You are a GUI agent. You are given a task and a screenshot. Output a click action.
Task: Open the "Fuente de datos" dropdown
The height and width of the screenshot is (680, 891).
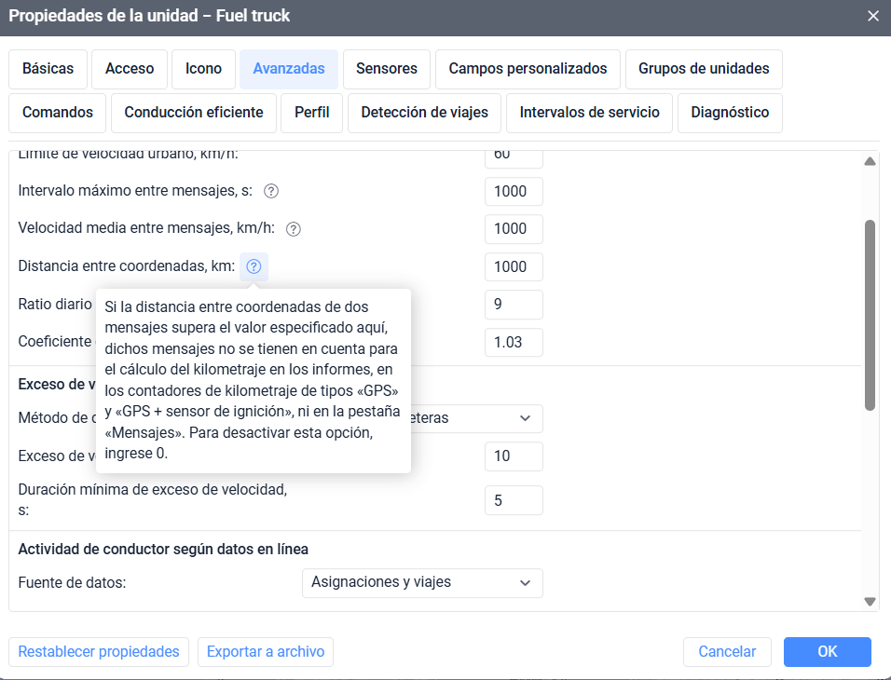[x=421, y=583]
